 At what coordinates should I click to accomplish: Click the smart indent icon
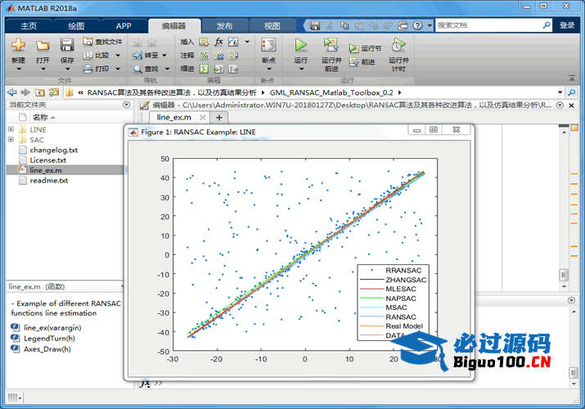tap(204, 69)
